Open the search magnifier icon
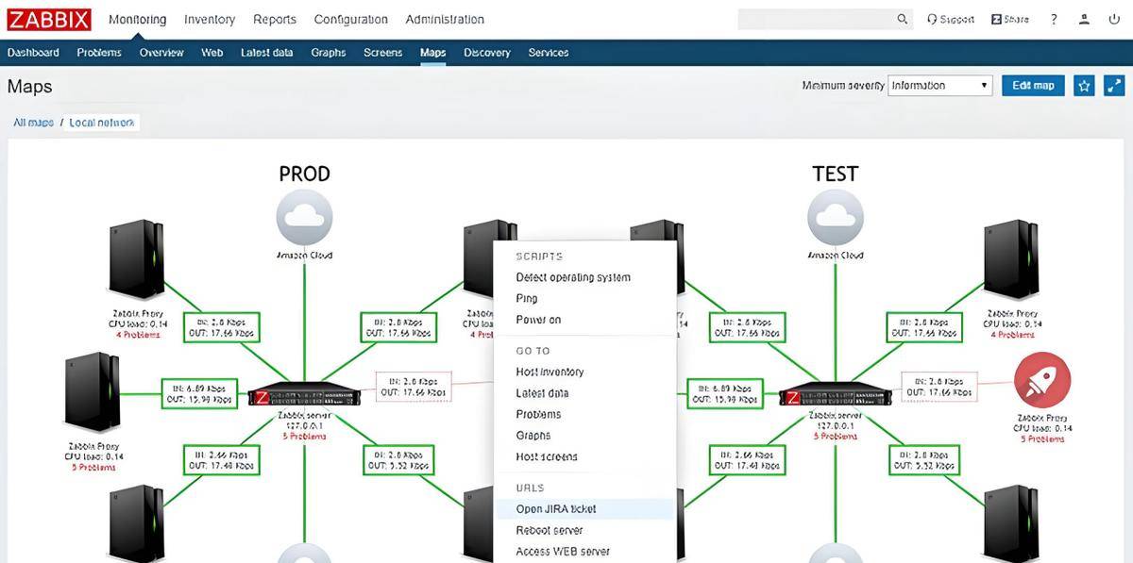The image size is (1133, 563). (902, 19)
